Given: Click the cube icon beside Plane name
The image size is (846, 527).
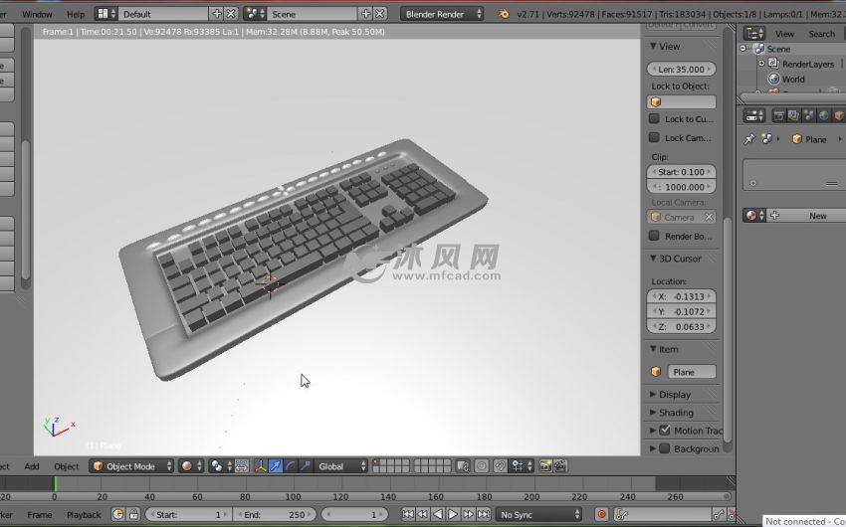Looking at the screenshot, I should point(656,372).
